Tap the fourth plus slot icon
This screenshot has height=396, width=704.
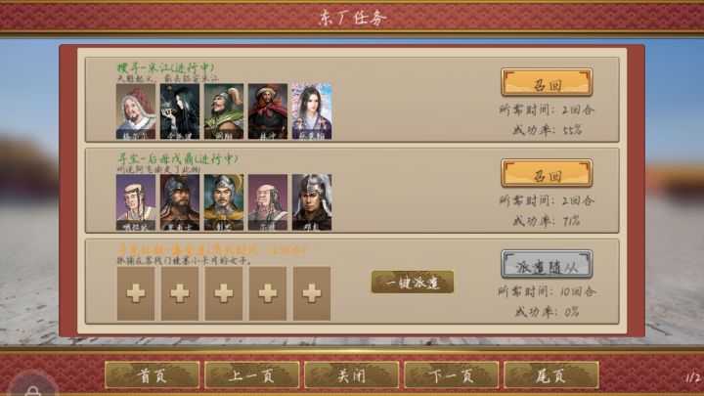pyautogui.click(x=268, y=293)
